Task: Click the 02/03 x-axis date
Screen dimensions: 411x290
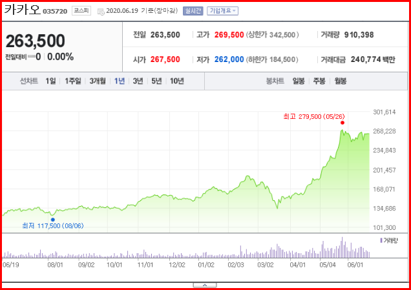Action: click(236, 265)
